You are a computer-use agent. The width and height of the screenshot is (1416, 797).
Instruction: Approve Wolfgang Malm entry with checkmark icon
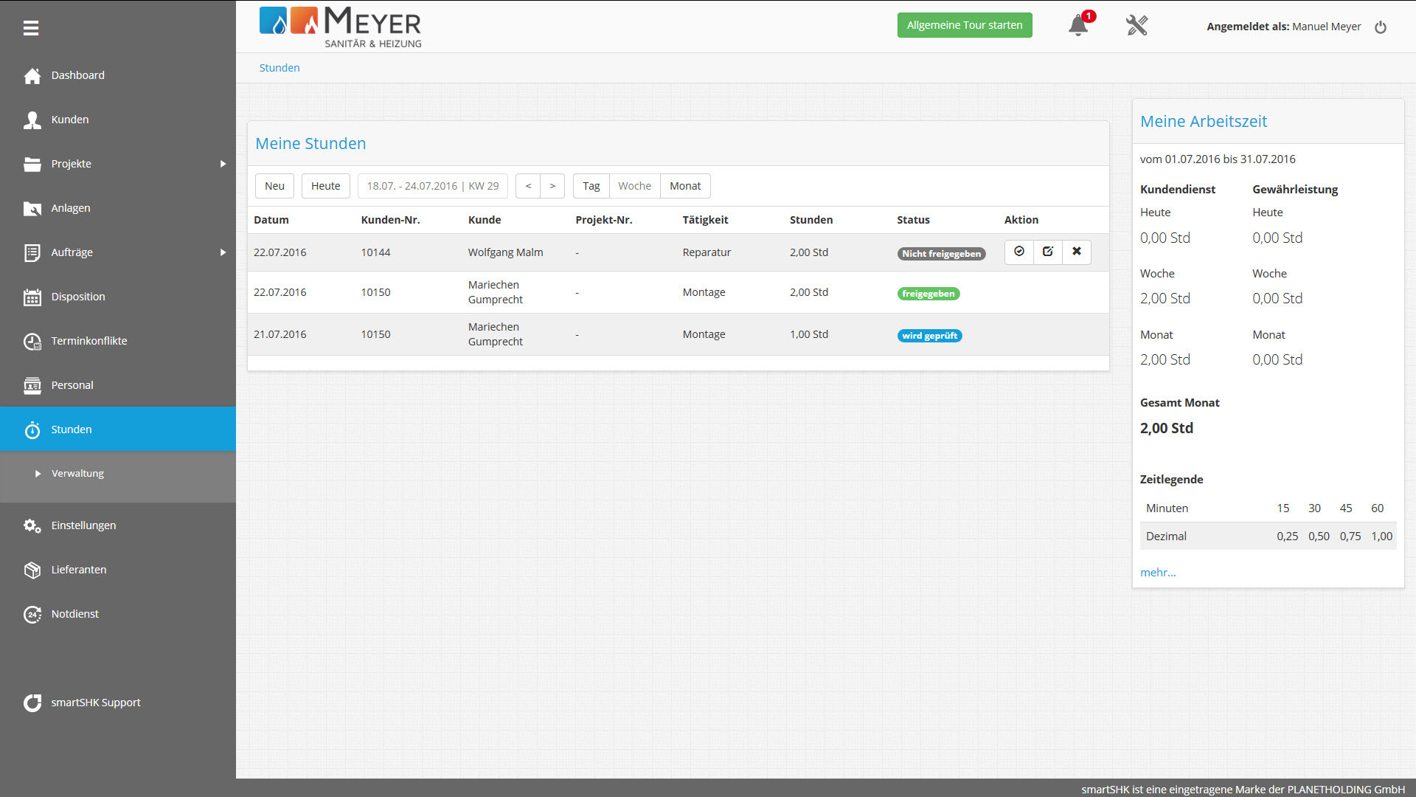(x=1018, y=252)
